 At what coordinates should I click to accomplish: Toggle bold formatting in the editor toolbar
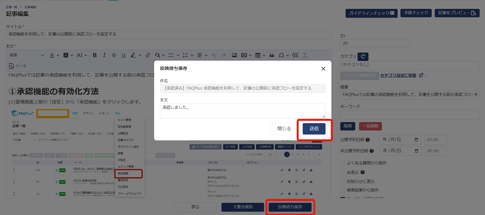point(95,55)
